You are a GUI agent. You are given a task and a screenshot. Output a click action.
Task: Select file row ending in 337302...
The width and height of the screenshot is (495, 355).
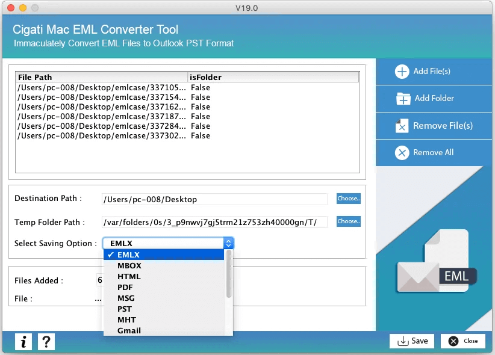(x=187, y=136)
